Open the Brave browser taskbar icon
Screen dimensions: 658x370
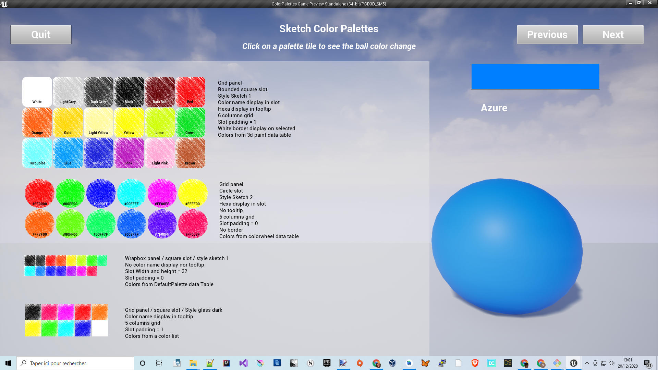pyautogui.click(x=475, y=363)
